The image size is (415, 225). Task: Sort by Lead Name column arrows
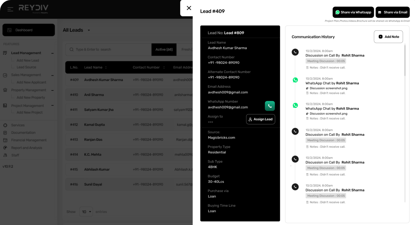pyautogui.click(x=106, y=68)
